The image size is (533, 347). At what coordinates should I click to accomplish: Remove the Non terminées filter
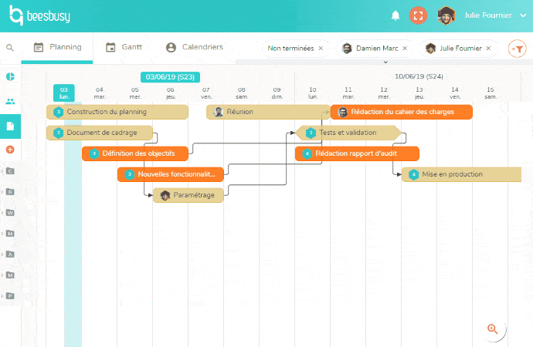pos(321,48)
